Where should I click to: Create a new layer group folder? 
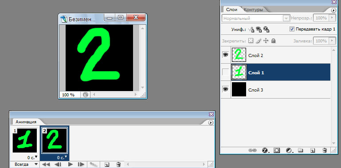tap(300, 150)
